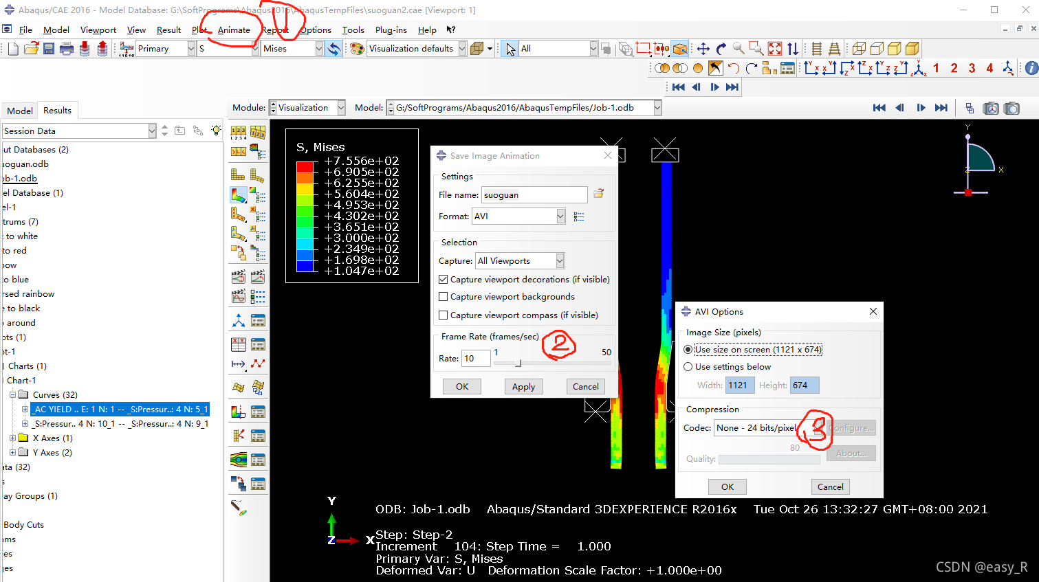Viewport: 1039px width, 582px height.
Task: Switch to the Model tab
Action: 19,111
